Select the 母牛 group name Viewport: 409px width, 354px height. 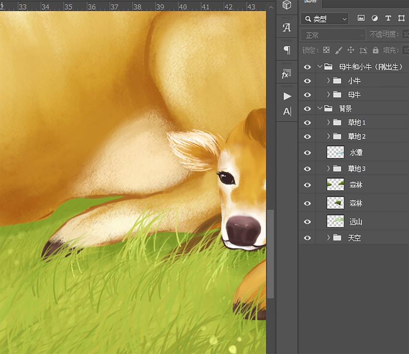coord(354,95)
